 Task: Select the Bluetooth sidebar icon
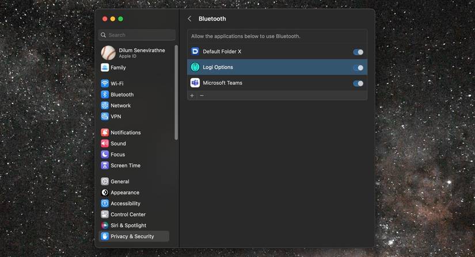(x=105, y=94)
